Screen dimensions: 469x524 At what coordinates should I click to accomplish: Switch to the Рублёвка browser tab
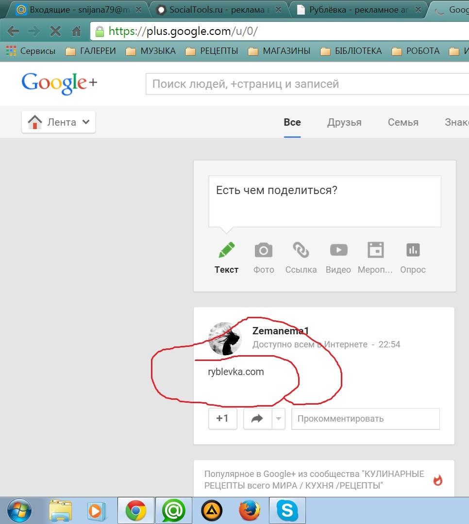click(x=359, y=10)
